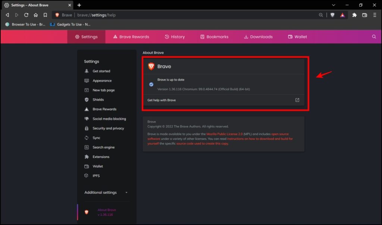382x225 pixels.
Task: Open Wallet settings in sidebar
Action: tap(98, 166)
